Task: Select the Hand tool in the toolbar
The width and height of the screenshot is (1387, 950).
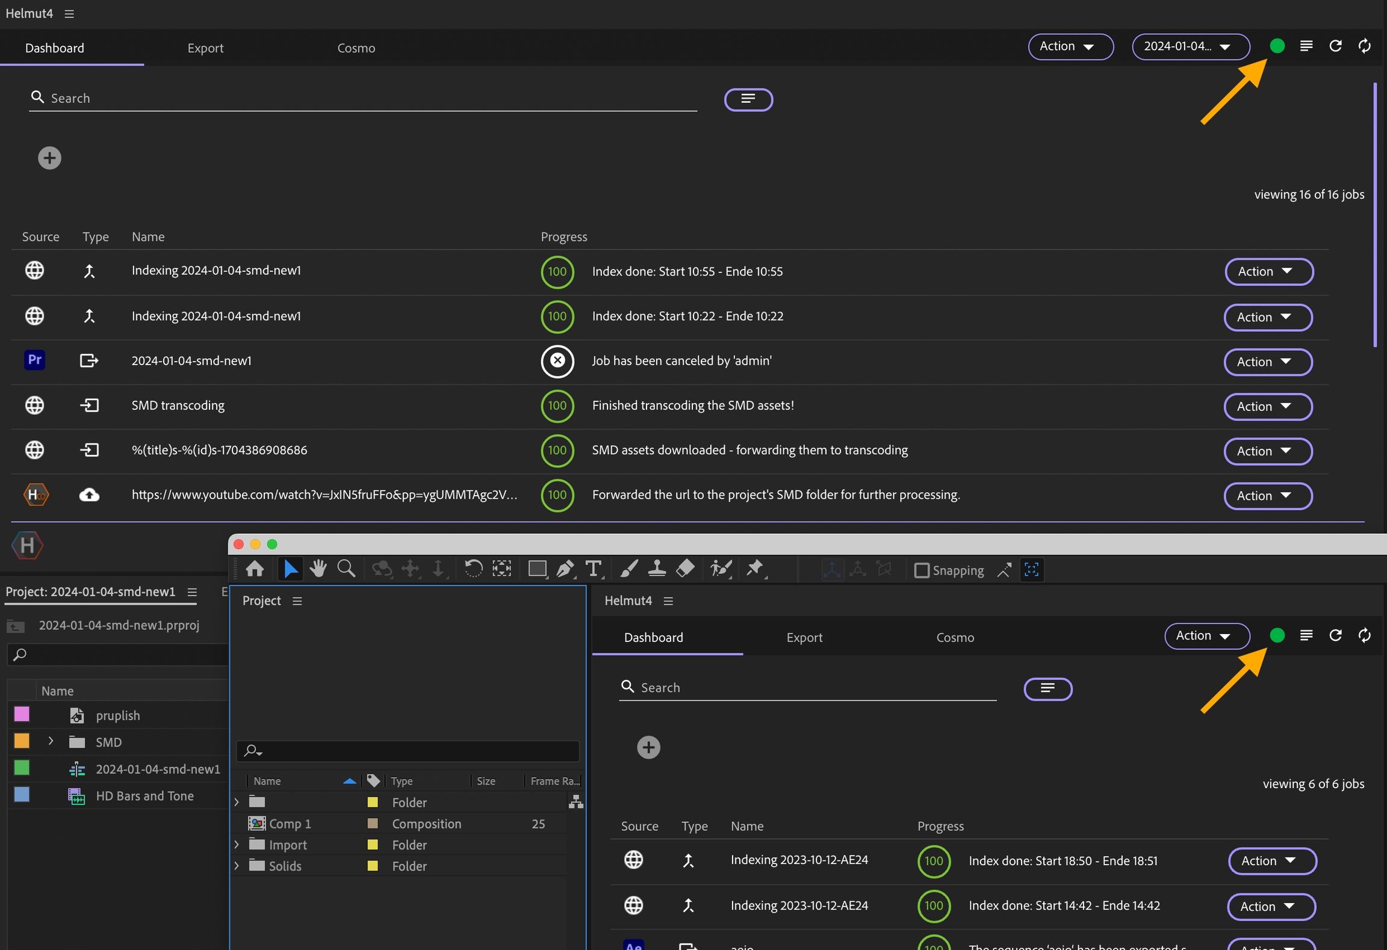Action: [x=318, y=569]
